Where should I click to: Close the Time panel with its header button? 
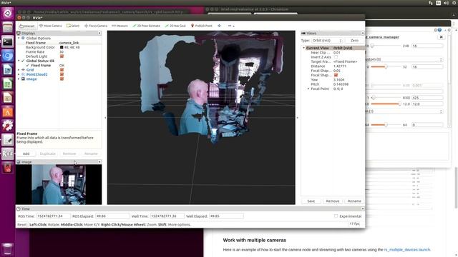(x=363, y=208)
